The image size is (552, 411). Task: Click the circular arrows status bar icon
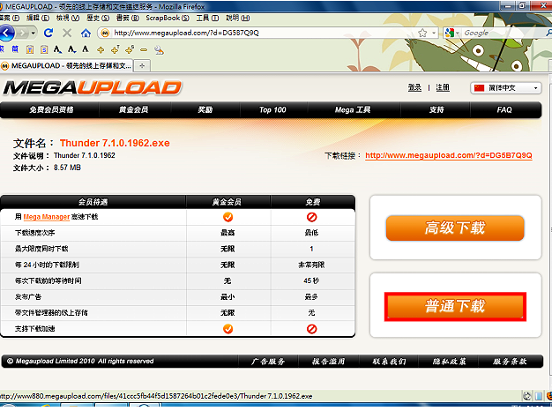point(526,396)
